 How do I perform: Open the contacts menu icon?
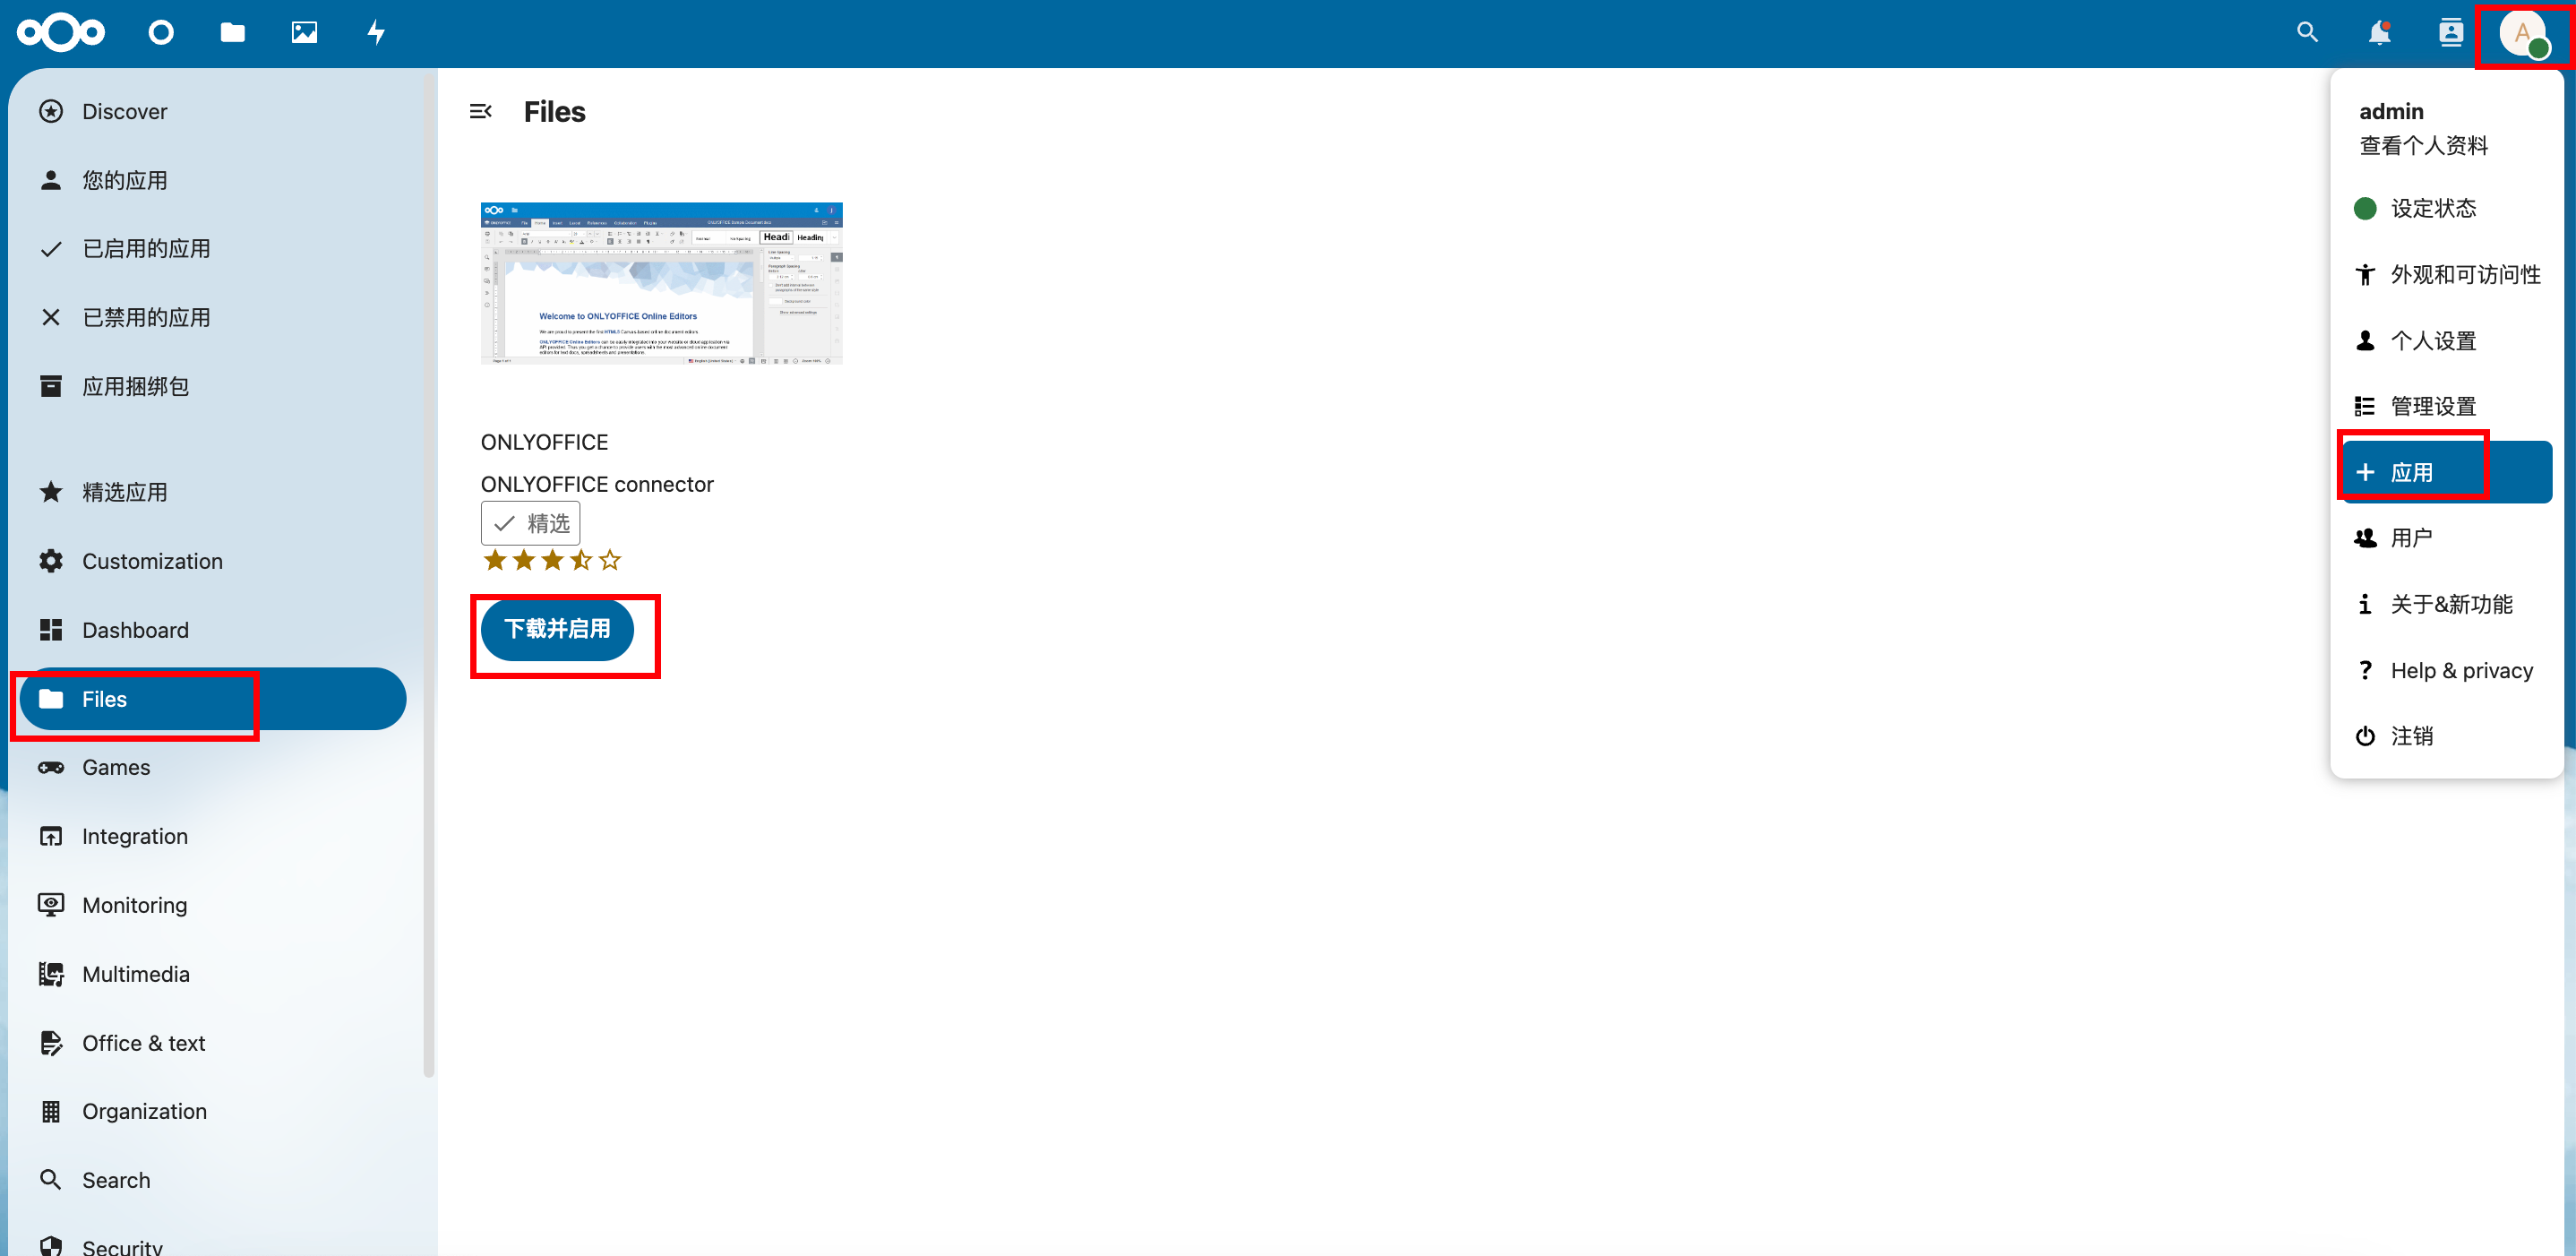pos(2450,33)
